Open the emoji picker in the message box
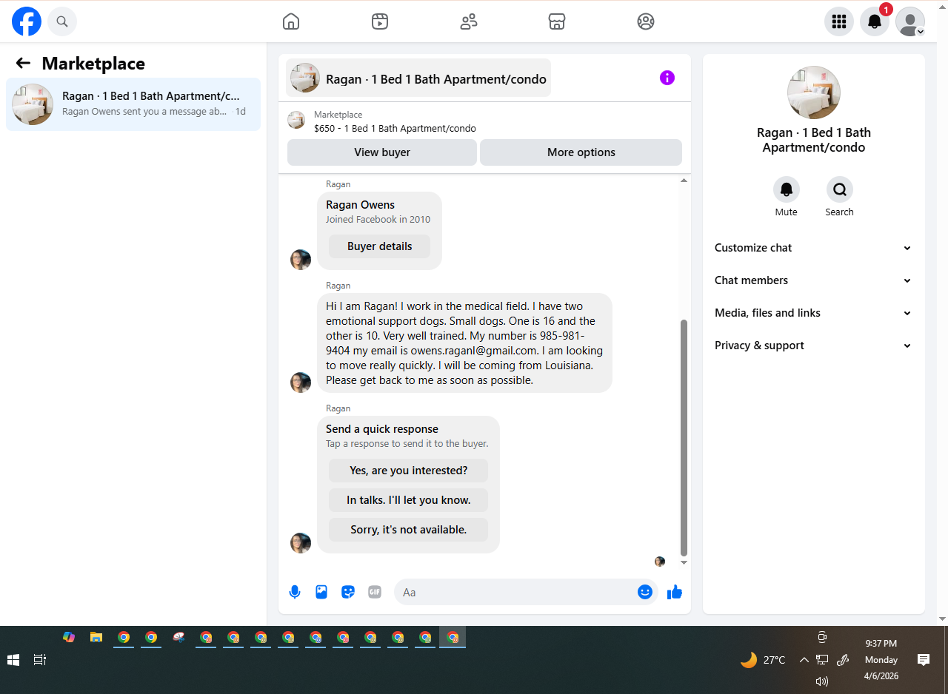This screenshot has height=694, width=948. tap(645, 592)
